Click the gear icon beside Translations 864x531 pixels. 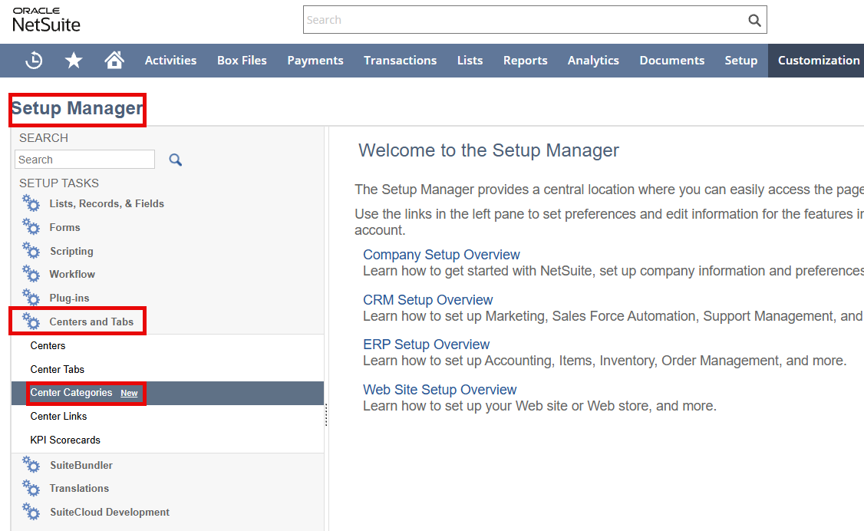coord(31,488)
